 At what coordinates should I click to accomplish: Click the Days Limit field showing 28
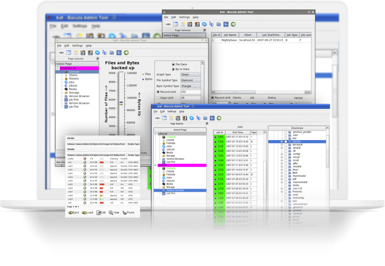(190, 98)
